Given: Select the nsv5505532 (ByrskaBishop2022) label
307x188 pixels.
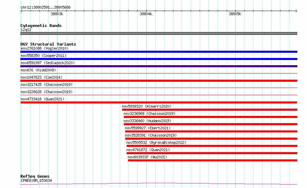Looking at the screenshot, I should click(156, 142).
